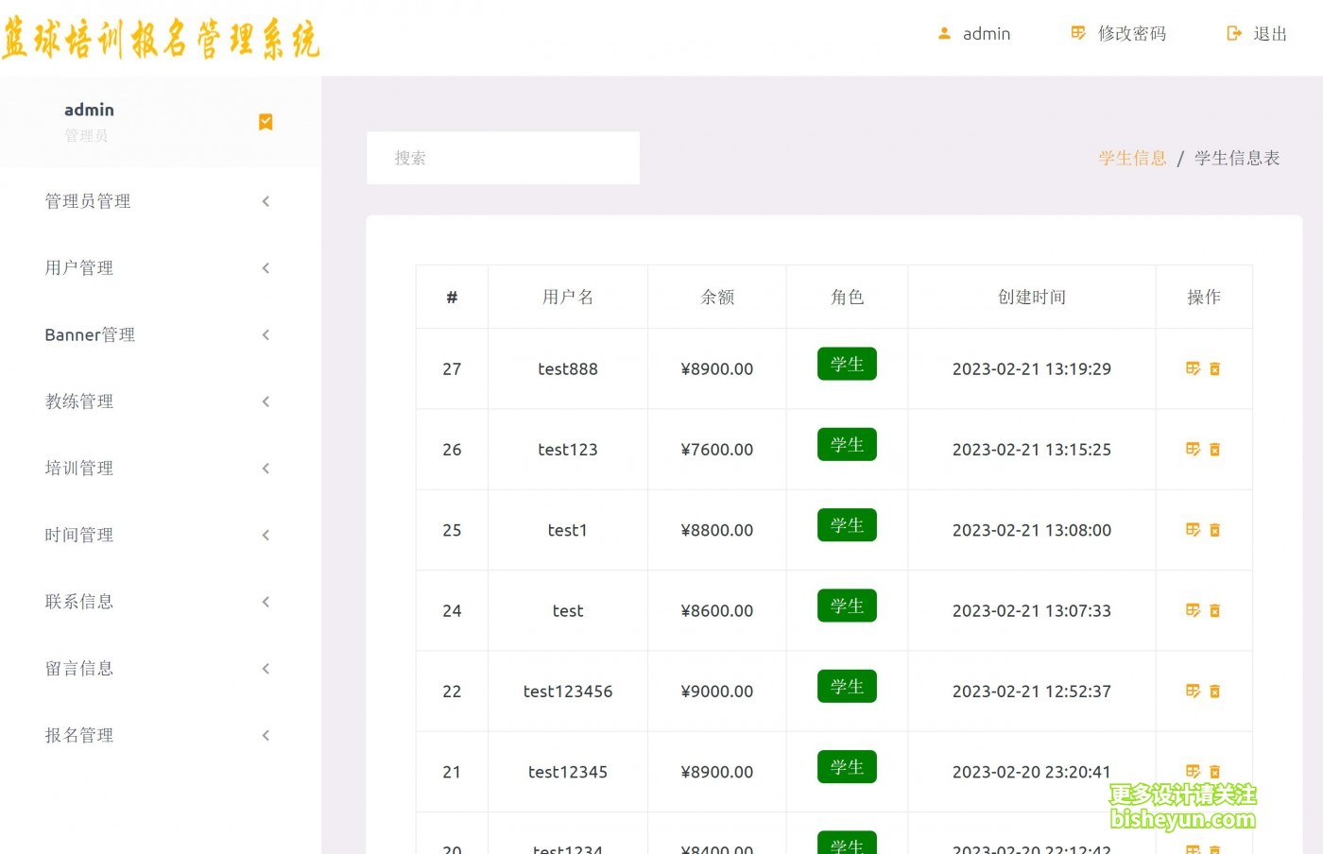
Task: Edit the row with ID 24
Action: pyautogui.click(x=1193, y=610)
